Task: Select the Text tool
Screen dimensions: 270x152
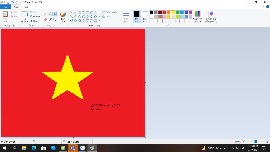Action: click(x=55, y=14)
